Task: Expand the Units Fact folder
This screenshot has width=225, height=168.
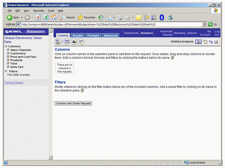Action: pos(8,67)
